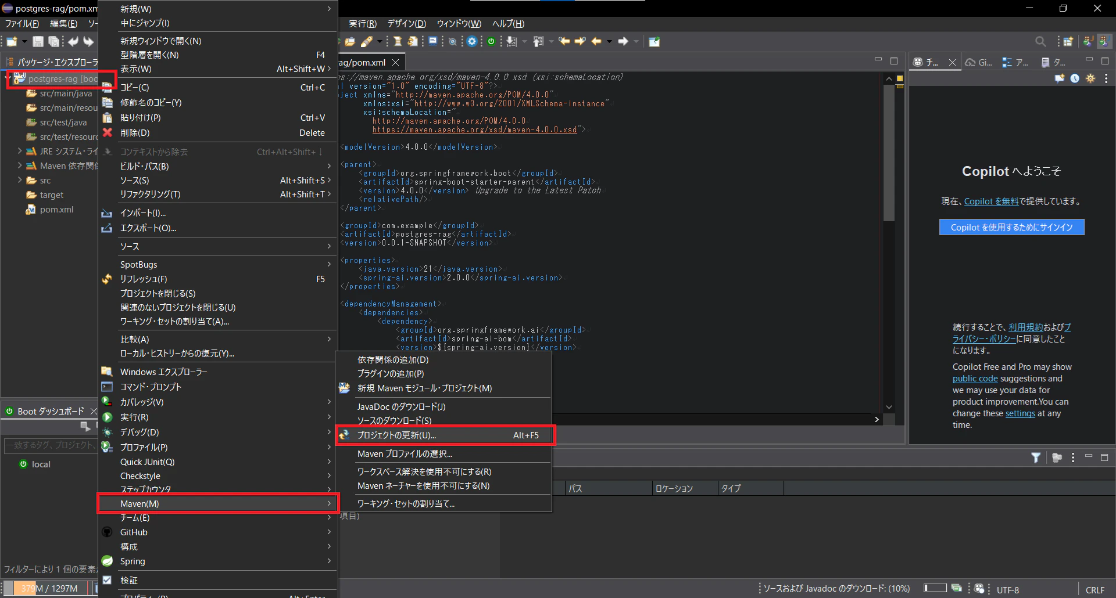Open the Spring leaf-icon submenu
Screen dimensions: 1116x598
(217, 561)
